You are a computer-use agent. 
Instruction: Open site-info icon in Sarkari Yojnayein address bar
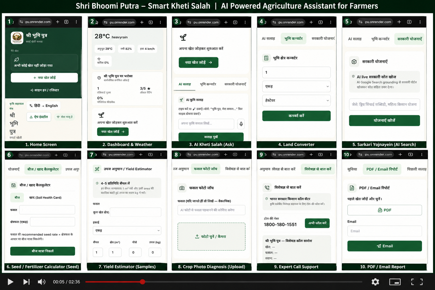[x=361, y=22]
